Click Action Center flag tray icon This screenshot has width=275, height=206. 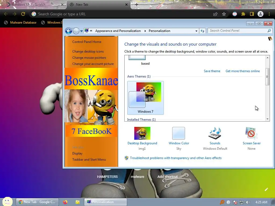pyautogui.click(x=235, y=202)
